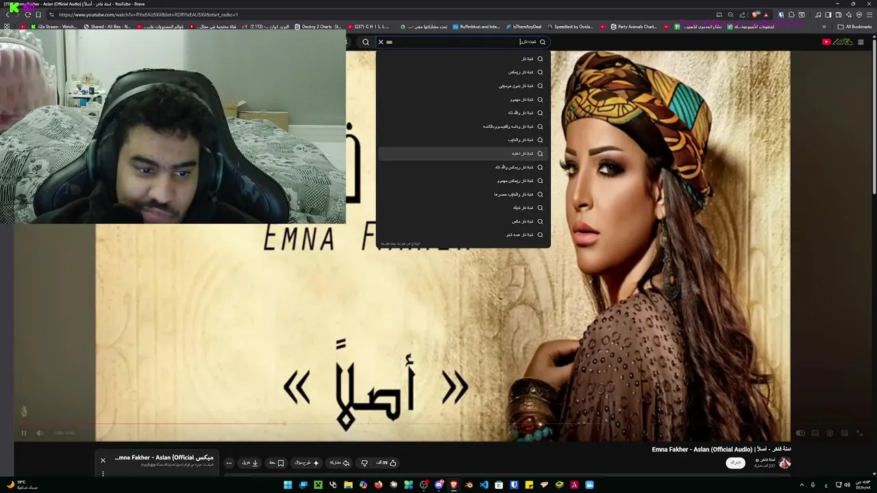Open the Windows Start menu

click(288, 485)
